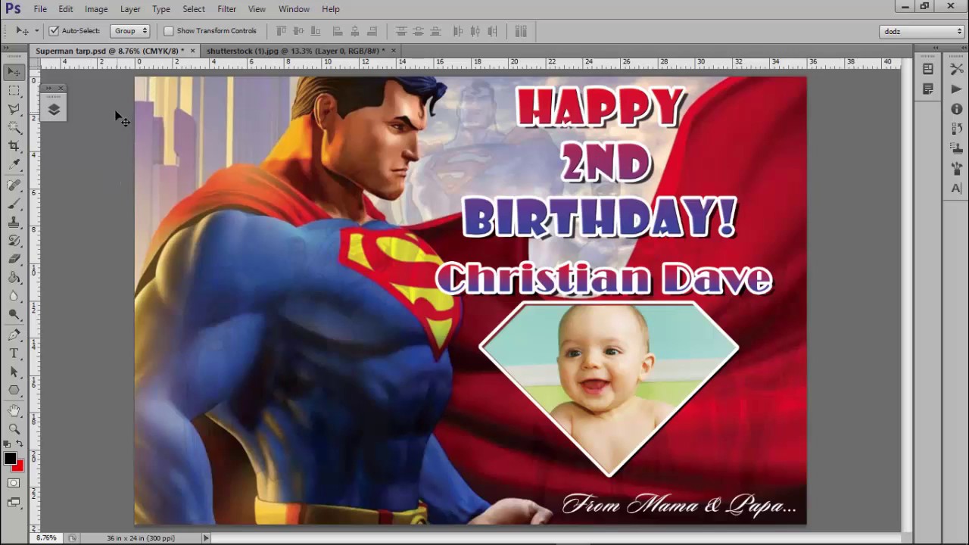Select the Paint Bucket tool

14,278
